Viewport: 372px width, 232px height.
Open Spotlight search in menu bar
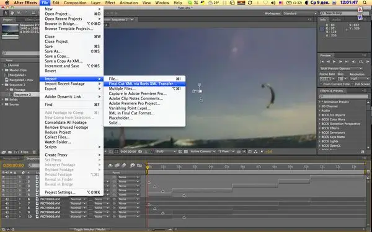pyautogui.click(x=365, y=2)
